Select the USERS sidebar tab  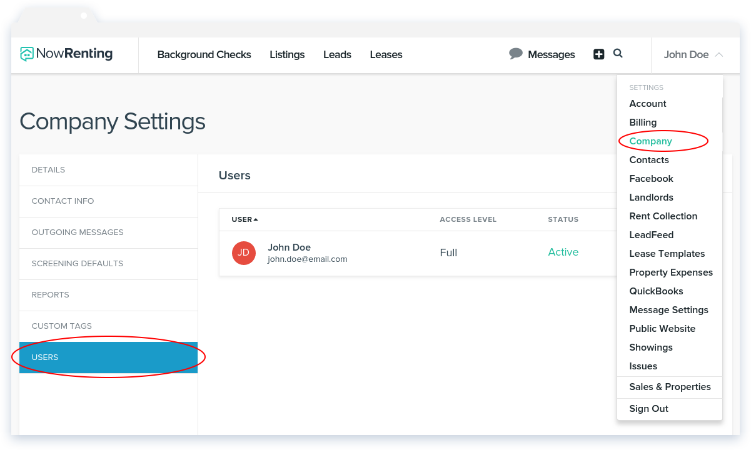click(x=109, y=357)
